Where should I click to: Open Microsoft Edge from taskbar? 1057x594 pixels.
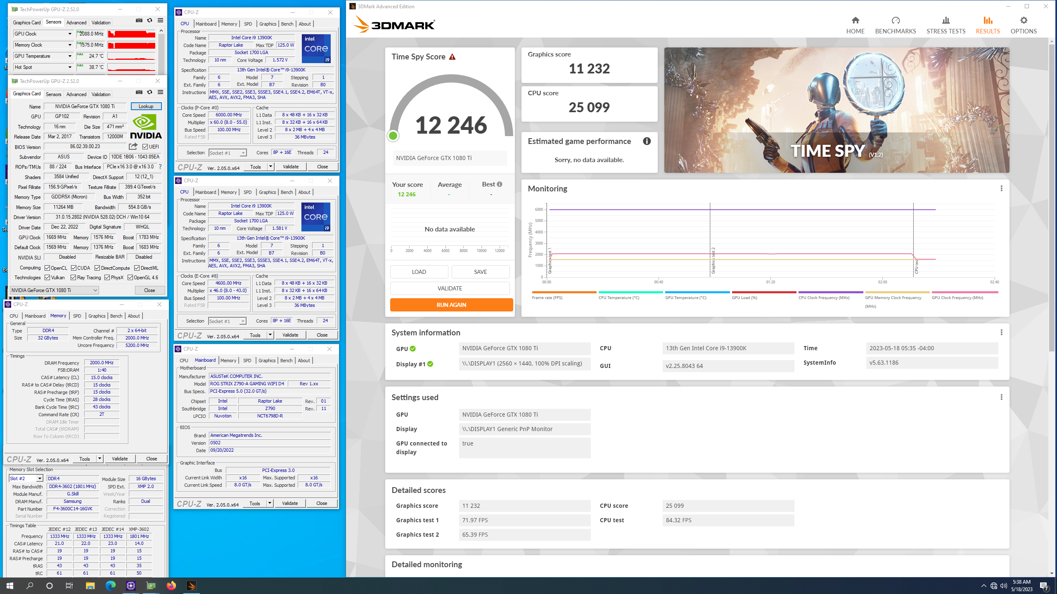(x=110, y=586)
